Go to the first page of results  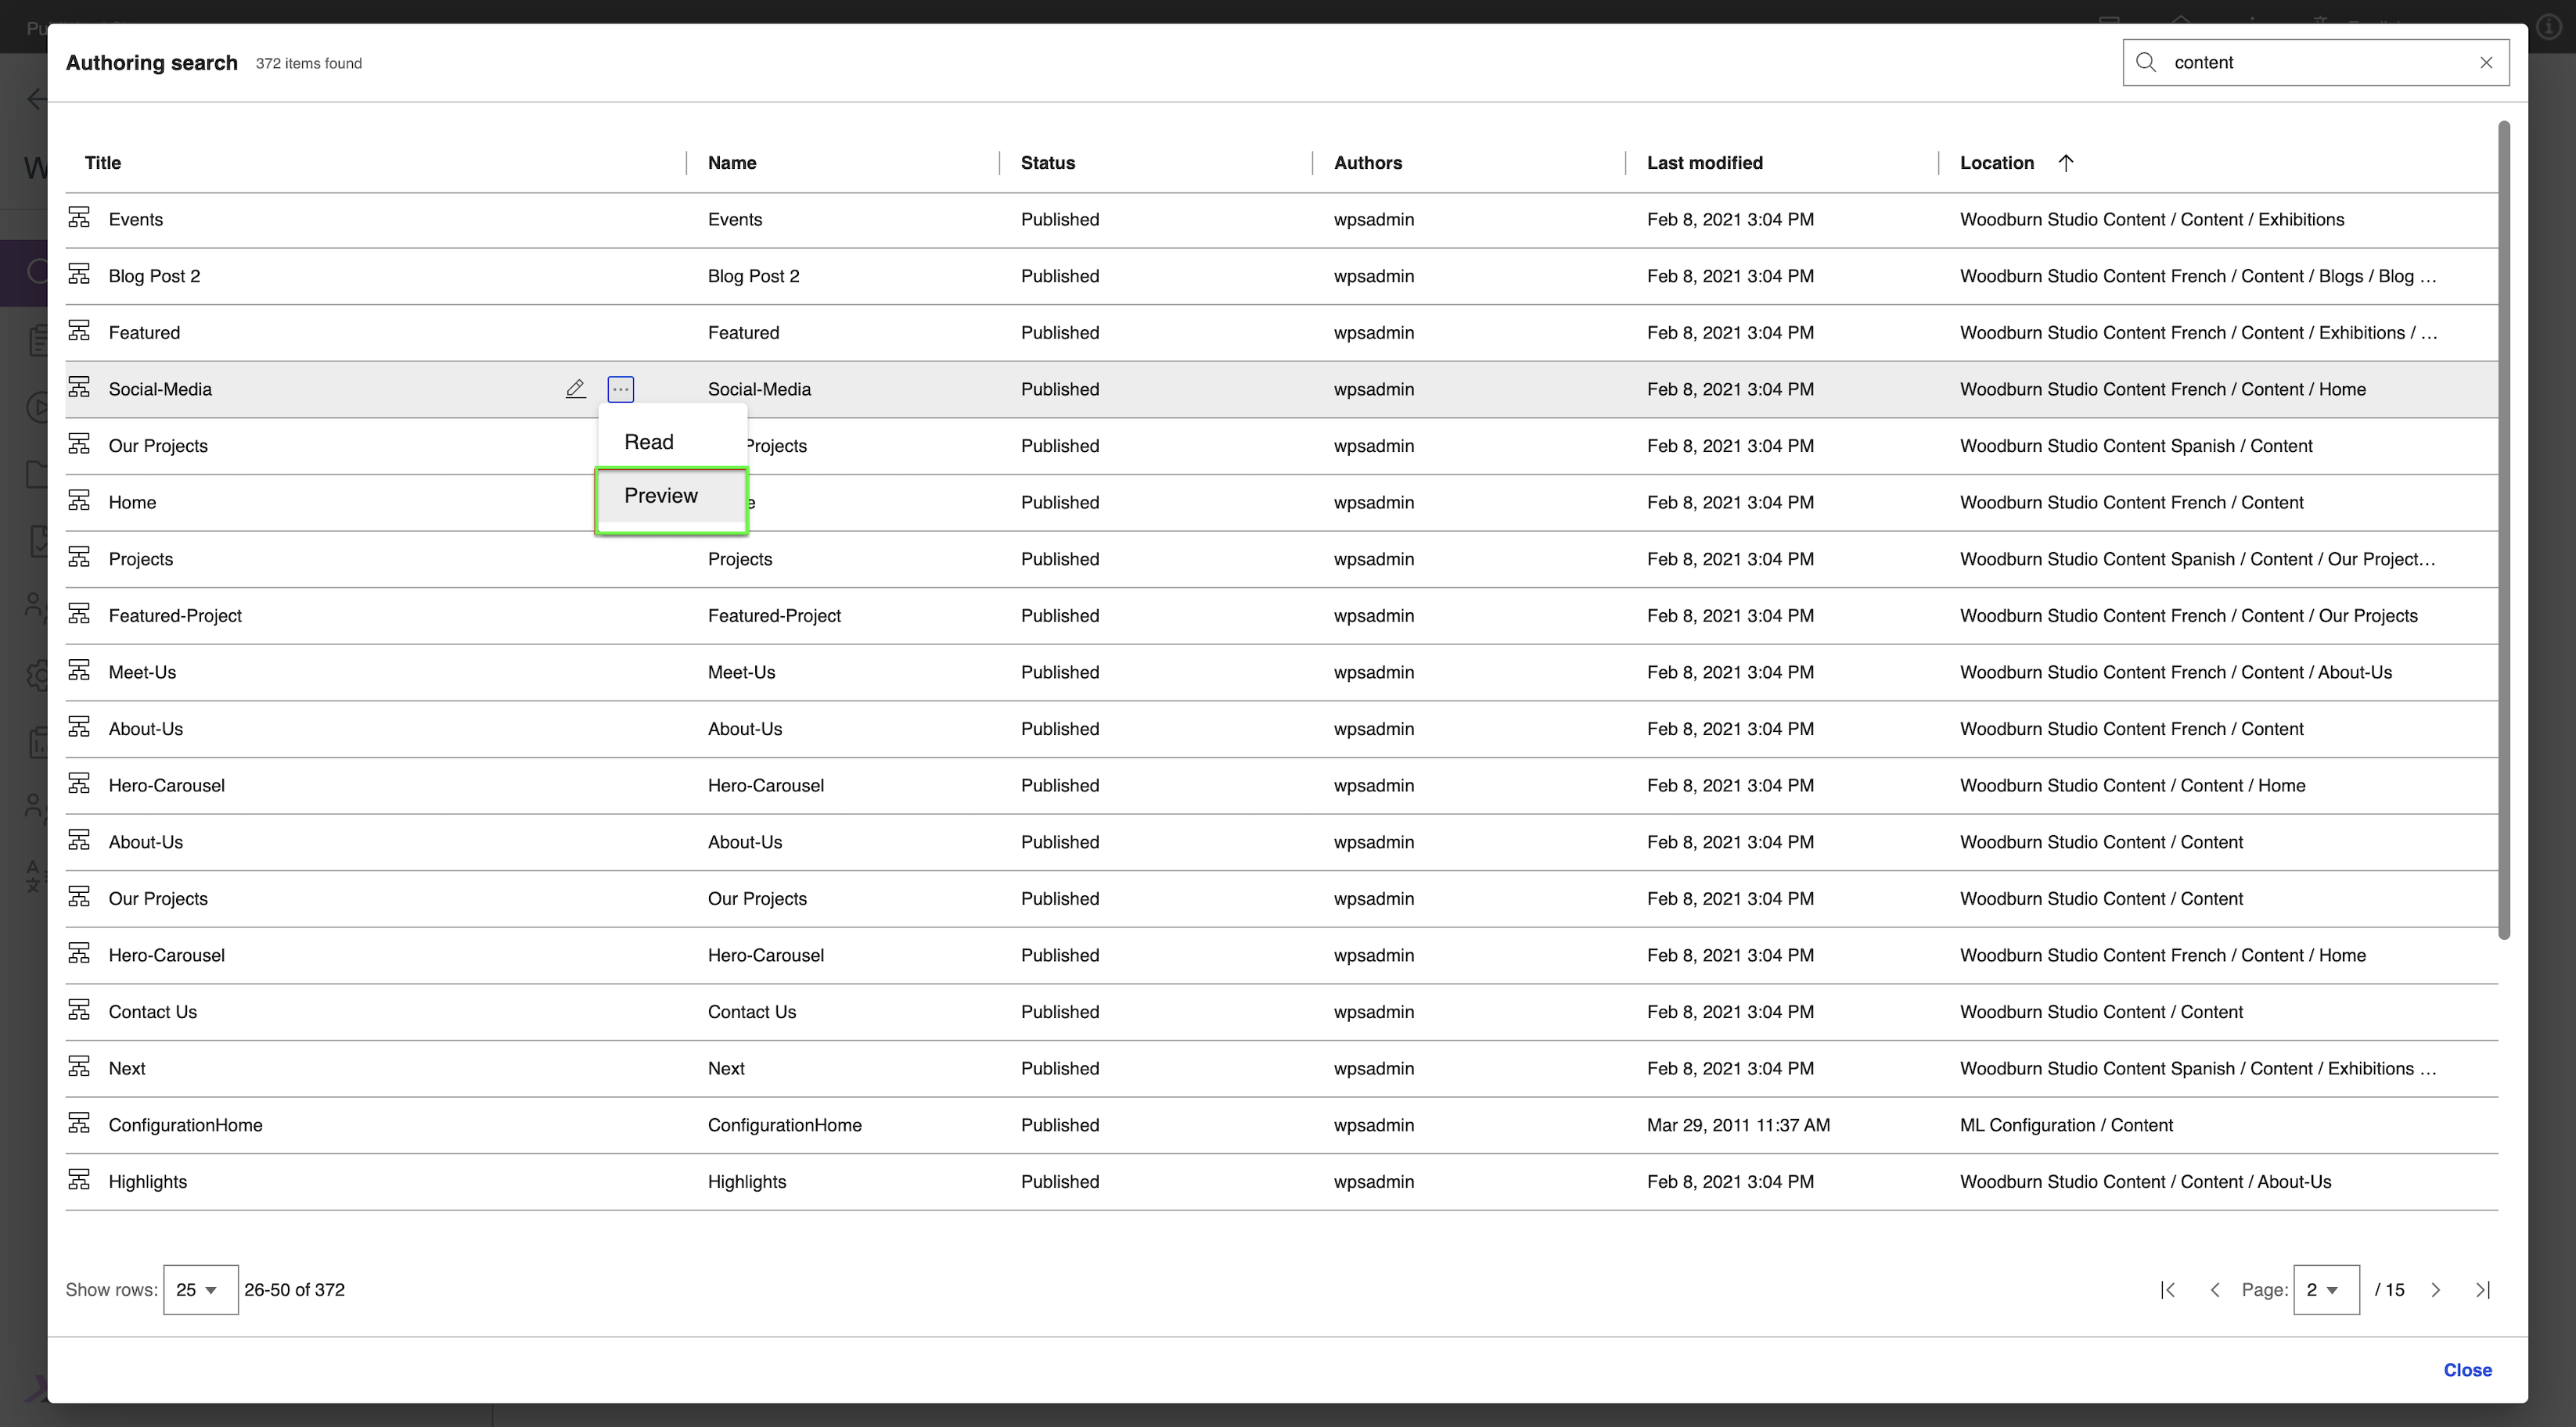point(2168,1290)
